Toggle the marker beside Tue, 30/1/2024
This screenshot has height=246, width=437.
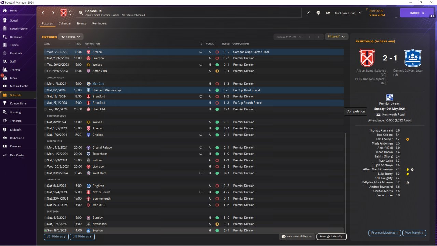[x=45, y=109]
